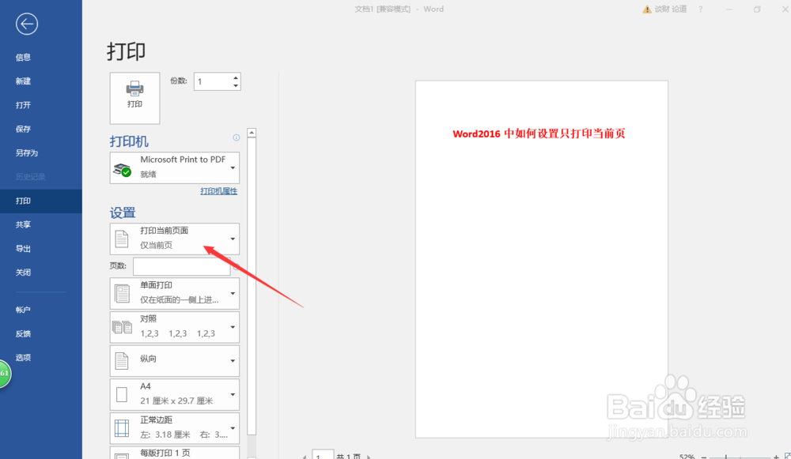Go to previous page using the preview arrow
791x459 pixels.
pos(305,457)
